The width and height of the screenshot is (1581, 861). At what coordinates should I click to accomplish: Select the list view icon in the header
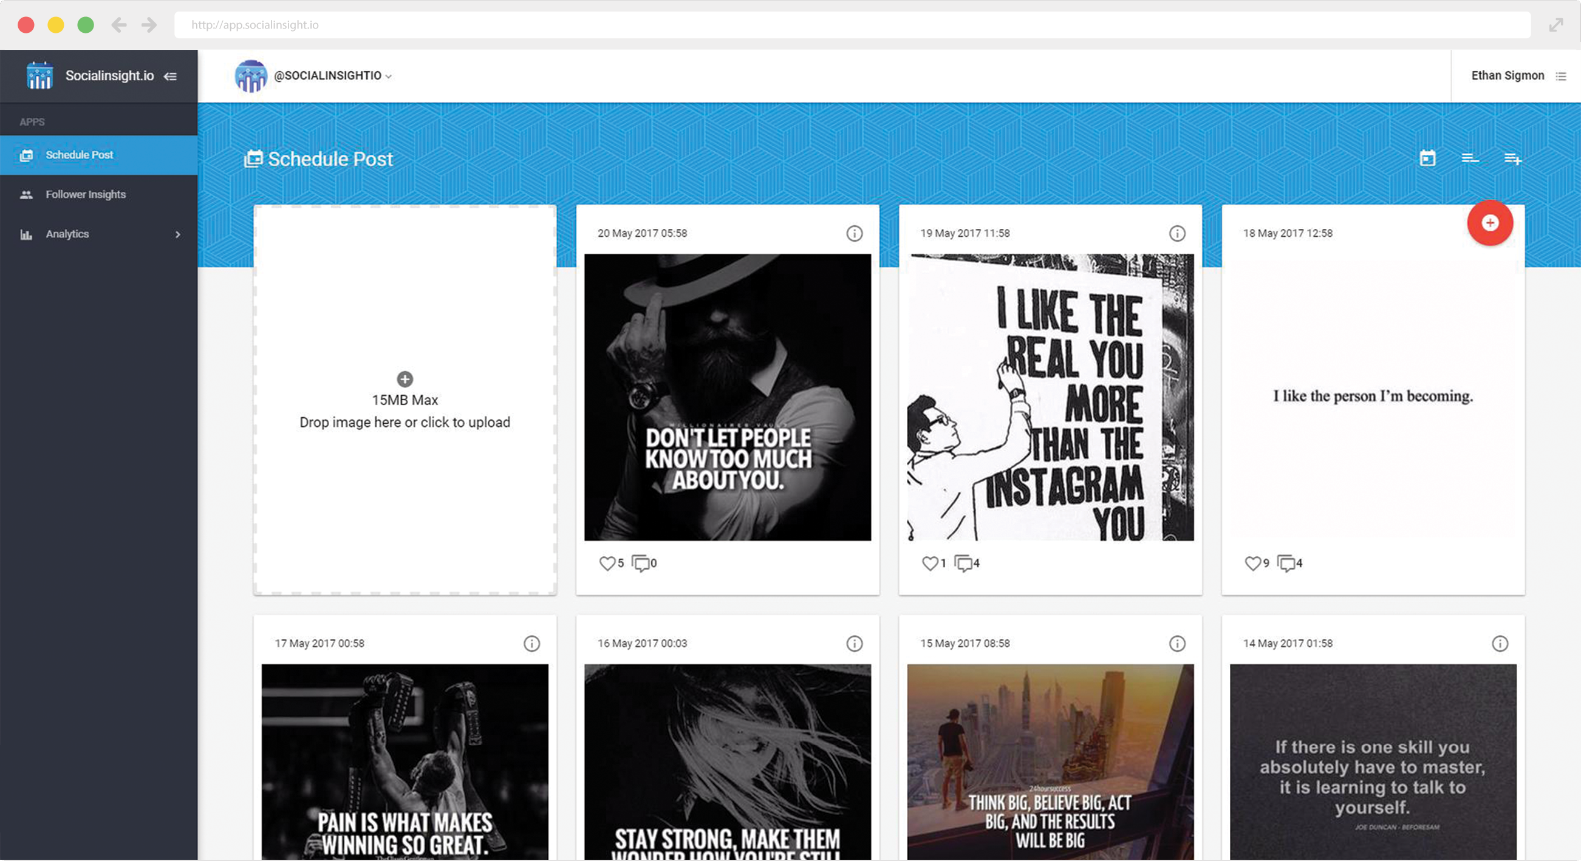[x=1470, y=158]
